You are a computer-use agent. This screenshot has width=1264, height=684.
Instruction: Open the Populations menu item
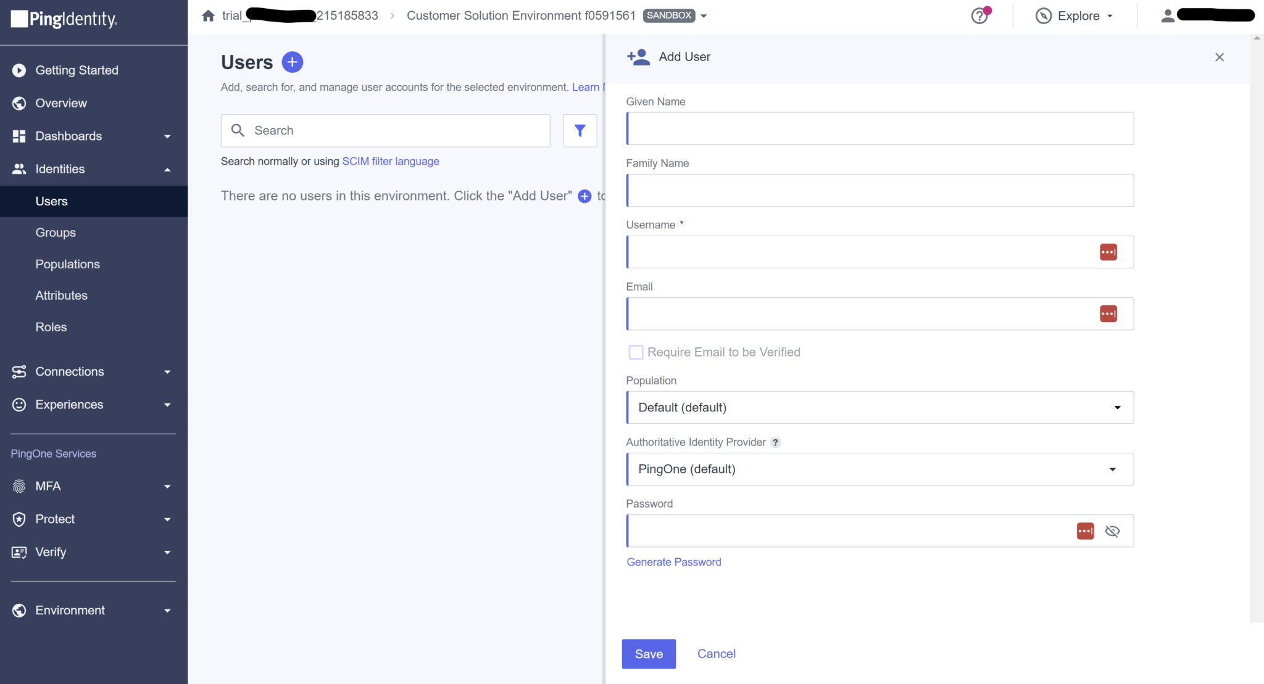[68, 264]
